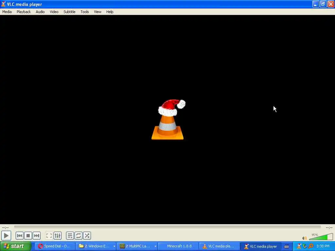Open the Video menu

(54, 12)
